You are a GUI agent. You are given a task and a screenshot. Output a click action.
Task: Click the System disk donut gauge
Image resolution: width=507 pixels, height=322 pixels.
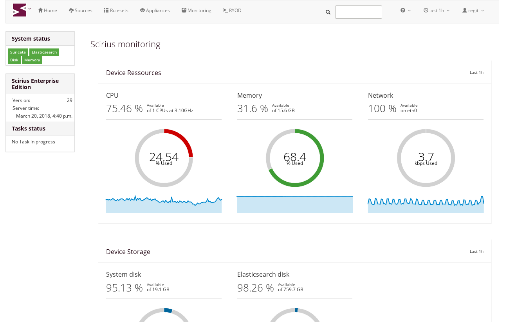[x=164, y=315]
